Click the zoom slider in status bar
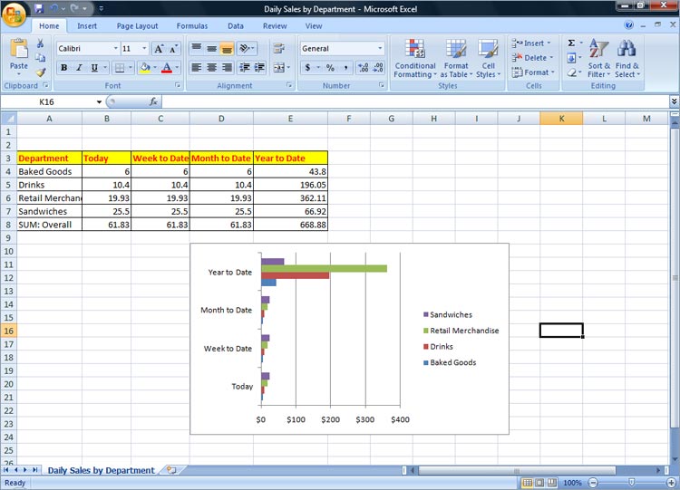The image size is (680, 490). [630, 483]
